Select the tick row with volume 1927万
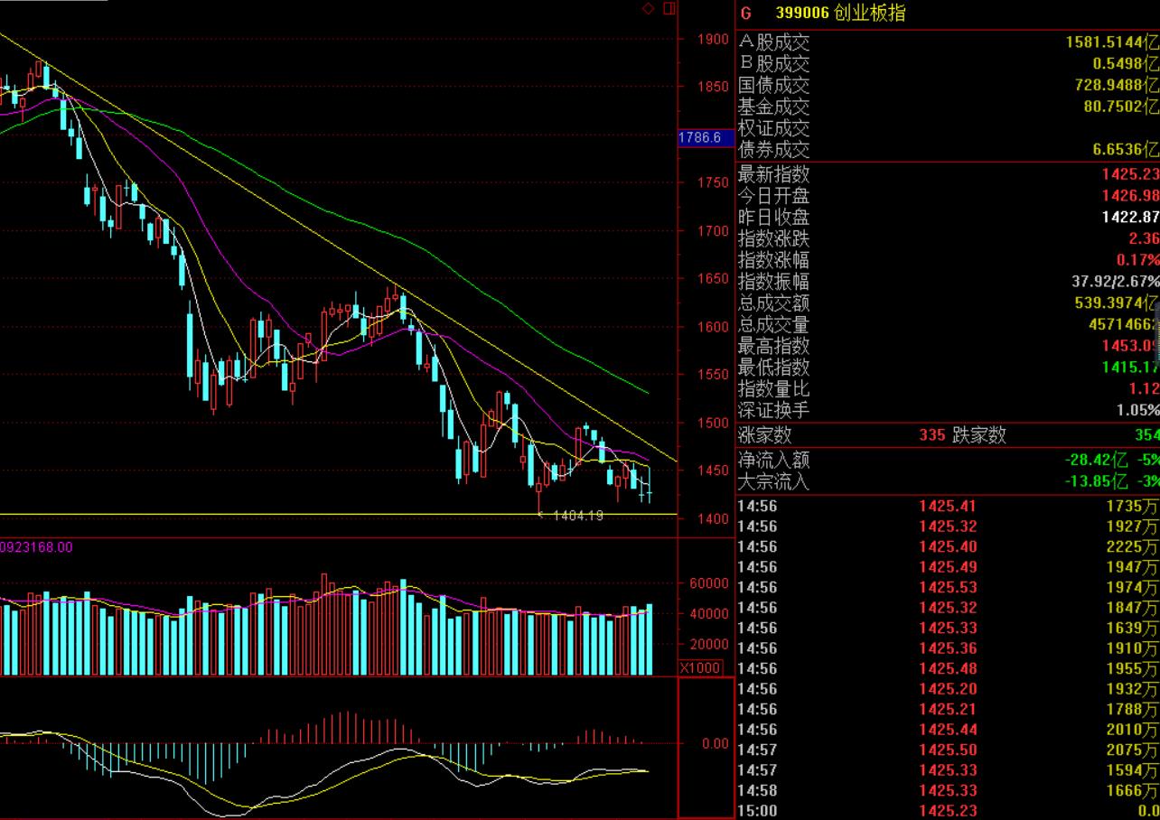The image size is (1160, 820). coord(949,526)
